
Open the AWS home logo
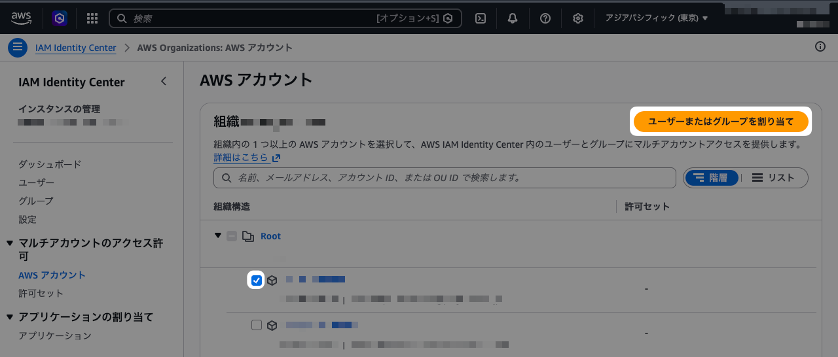pos(22,18)
